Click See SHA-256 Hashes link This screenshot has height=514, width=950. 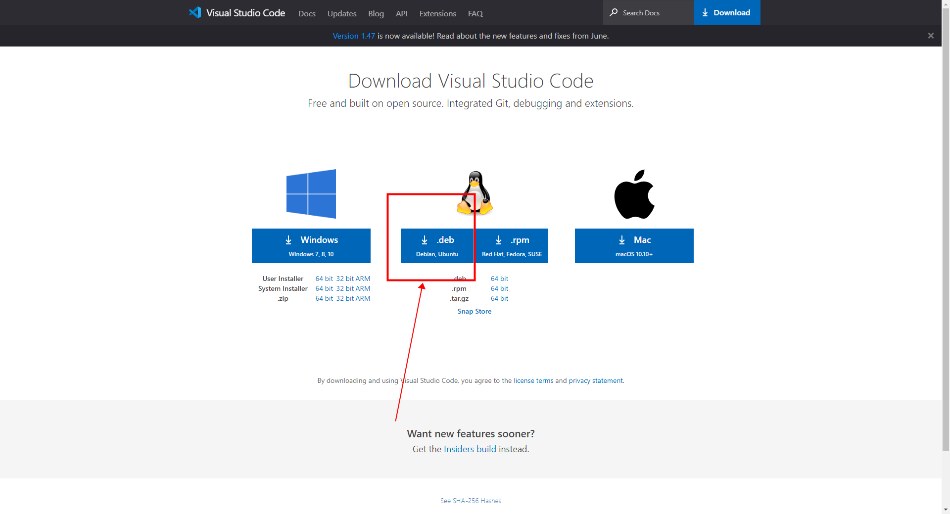pyautogui.click(x=471, y=501)
